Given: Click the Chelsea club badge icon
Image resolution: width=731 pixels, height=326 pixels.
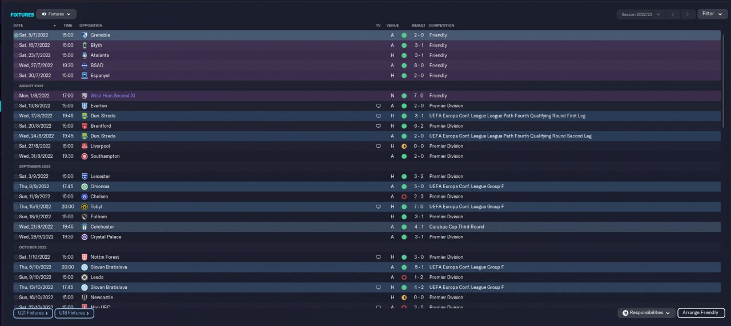Looking at the screenshot, I should click(85, 197).
